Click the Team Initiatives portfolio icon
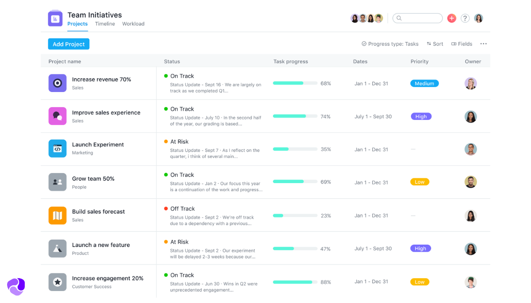 click(55, 19)
